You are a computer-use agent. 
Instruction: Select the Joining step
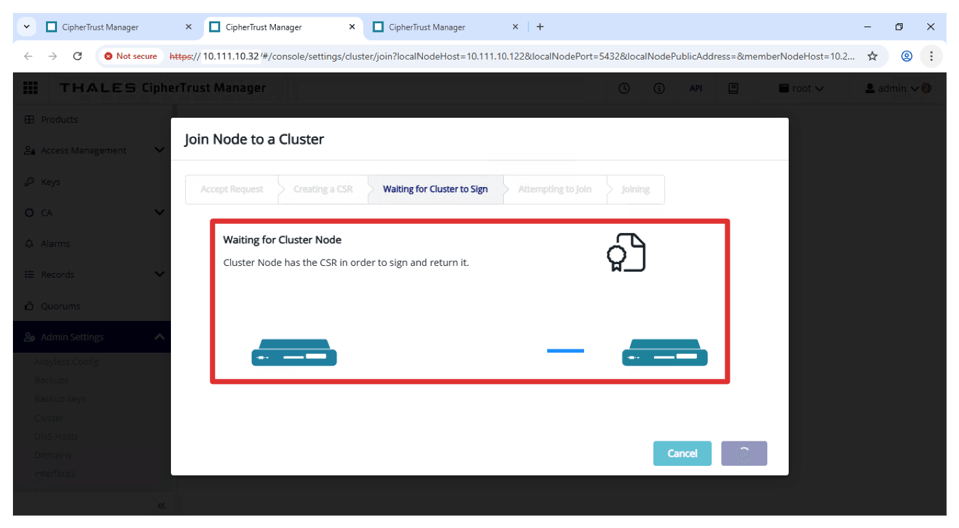pyautogui.click(x=635, y=189)
